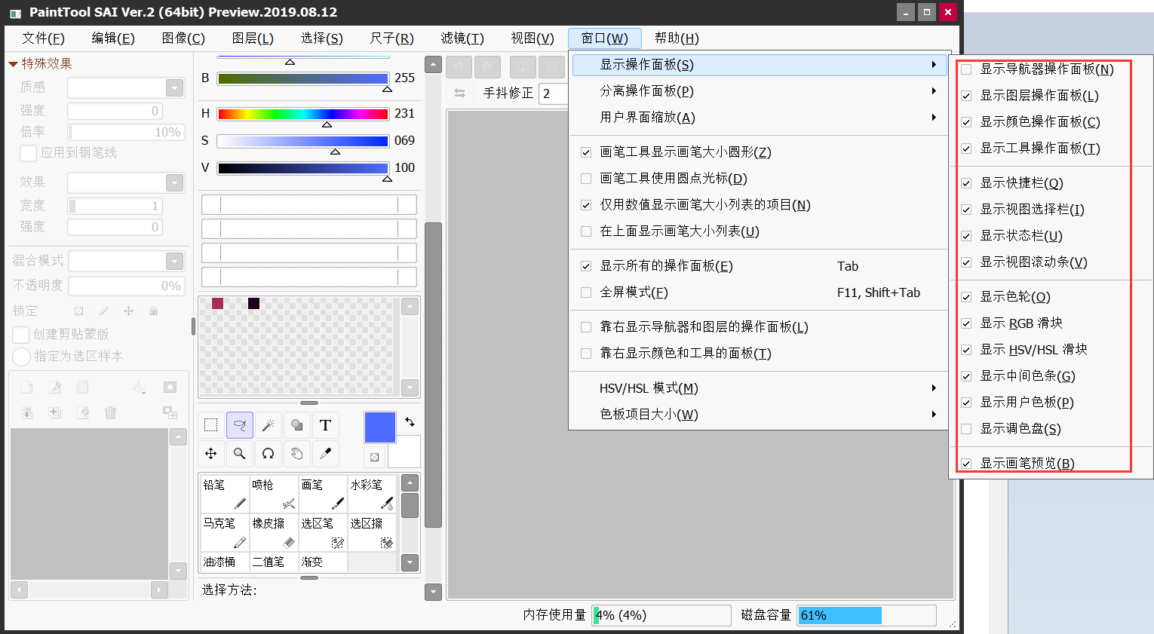Image resolution: width=1154 pixels, height=634 pixels.
Task: Select the rectangular selection tool
Action: coord(210,425)
